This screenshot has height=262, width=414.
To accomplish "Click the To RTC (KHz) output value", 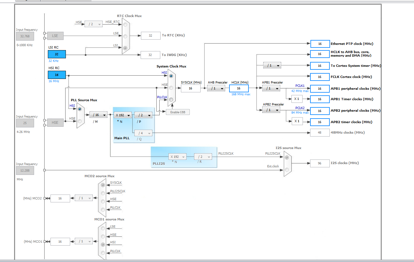I will coord(150,36).
